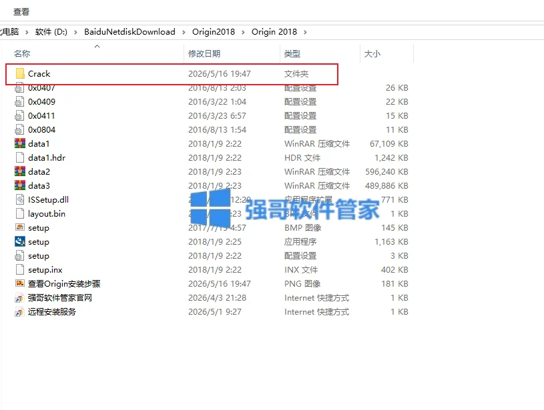This screenshot has width=544, height=410.
Task: Select the 强哥软件管家官网 shortcut icon
Action: point(19,298)
